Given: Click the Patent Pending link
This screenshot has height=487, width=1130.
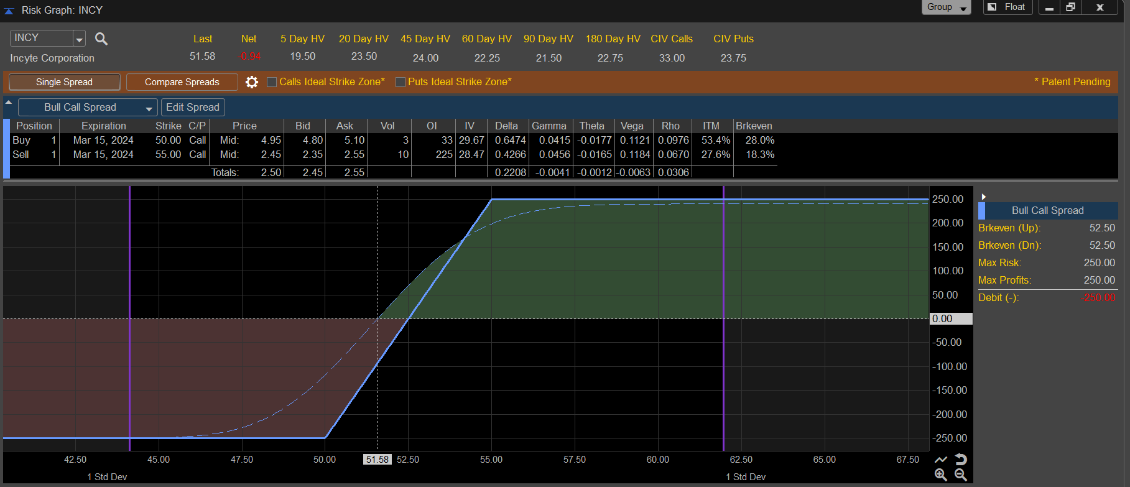Looking at the screenshot, I should (1072, 81).
